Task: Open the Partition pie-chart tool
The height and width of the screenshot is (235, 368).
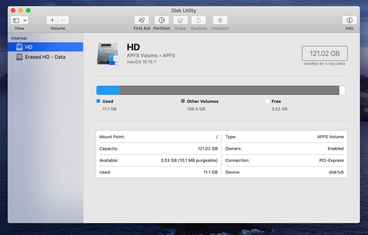Action: [162, 20]
